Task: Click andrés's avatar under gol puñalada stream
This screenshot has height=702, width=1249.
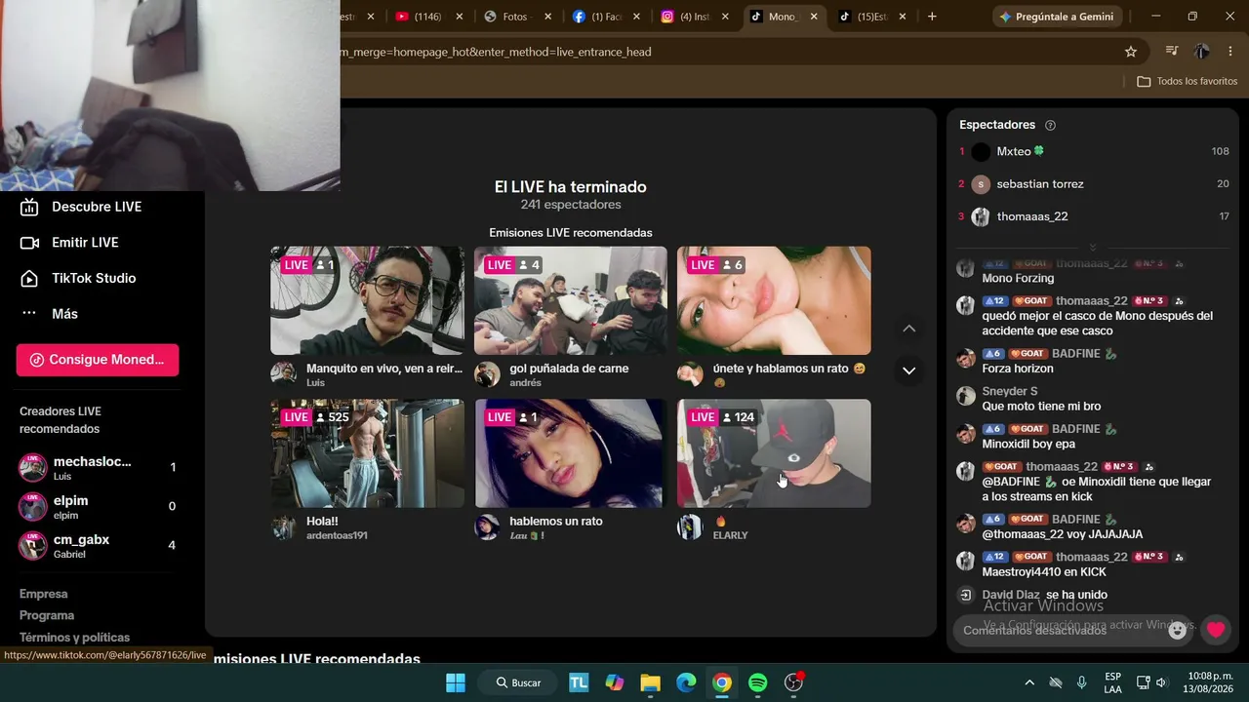Action: coord(487,374)
